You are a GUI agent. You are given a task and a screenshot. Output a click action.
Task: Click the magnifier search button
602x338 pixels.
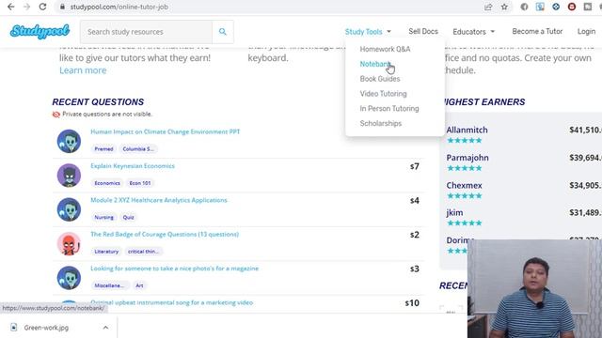tap(223, 32)
